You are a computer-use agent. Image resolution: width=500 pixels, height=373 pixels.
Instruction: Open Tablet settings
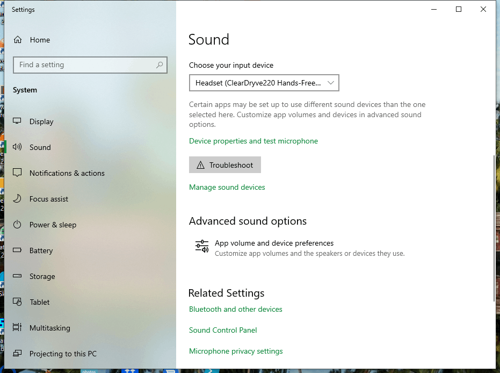[x=90, y=302]
